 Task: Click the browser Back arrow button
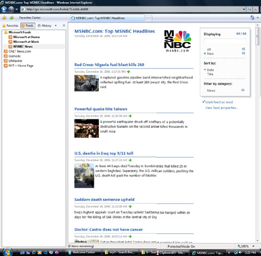click(4, 9)
